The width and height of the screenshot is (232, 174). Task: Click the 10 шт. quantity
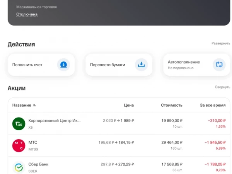tap(177, 126)
